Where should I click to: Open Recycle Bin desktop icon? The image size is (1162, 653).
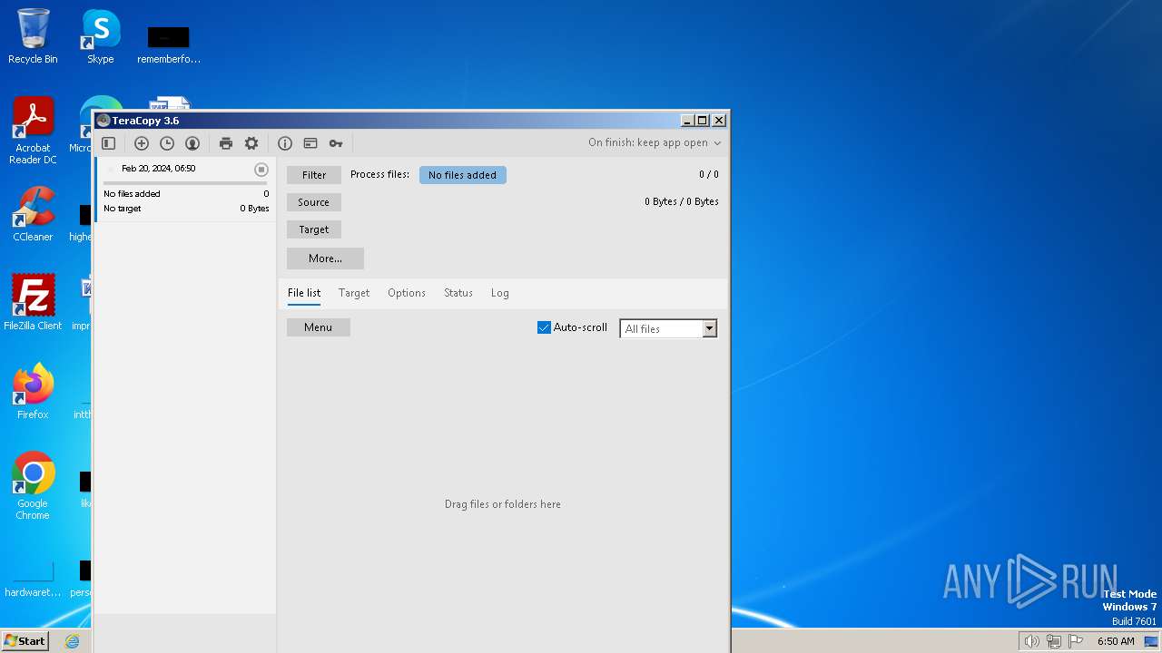(33, 36)
